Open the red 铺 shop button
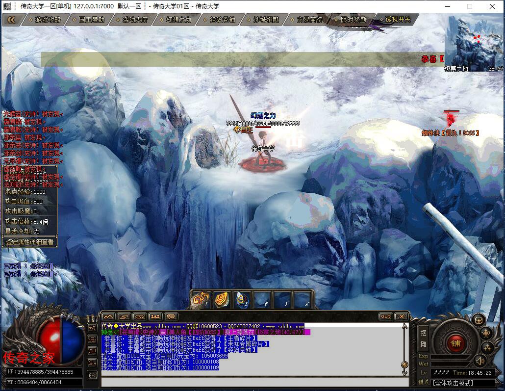Viewport: 505px width, 391px height. 455,343
